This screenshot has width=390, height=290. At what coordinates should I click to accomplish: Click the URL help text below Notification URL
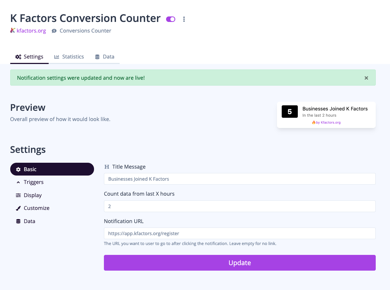[190, 244]
